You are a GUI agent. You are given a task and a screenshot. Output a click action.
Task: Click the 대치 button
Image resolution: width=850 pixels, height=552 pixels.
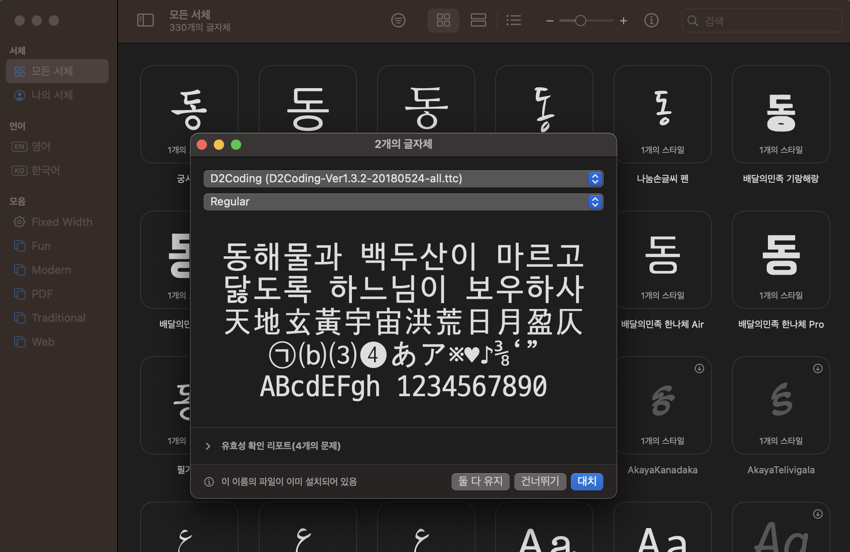point(587,481)
